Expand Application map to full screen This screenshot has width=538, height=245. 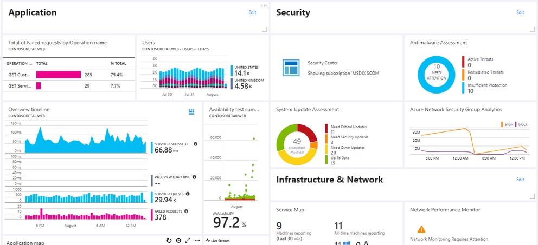188,241
